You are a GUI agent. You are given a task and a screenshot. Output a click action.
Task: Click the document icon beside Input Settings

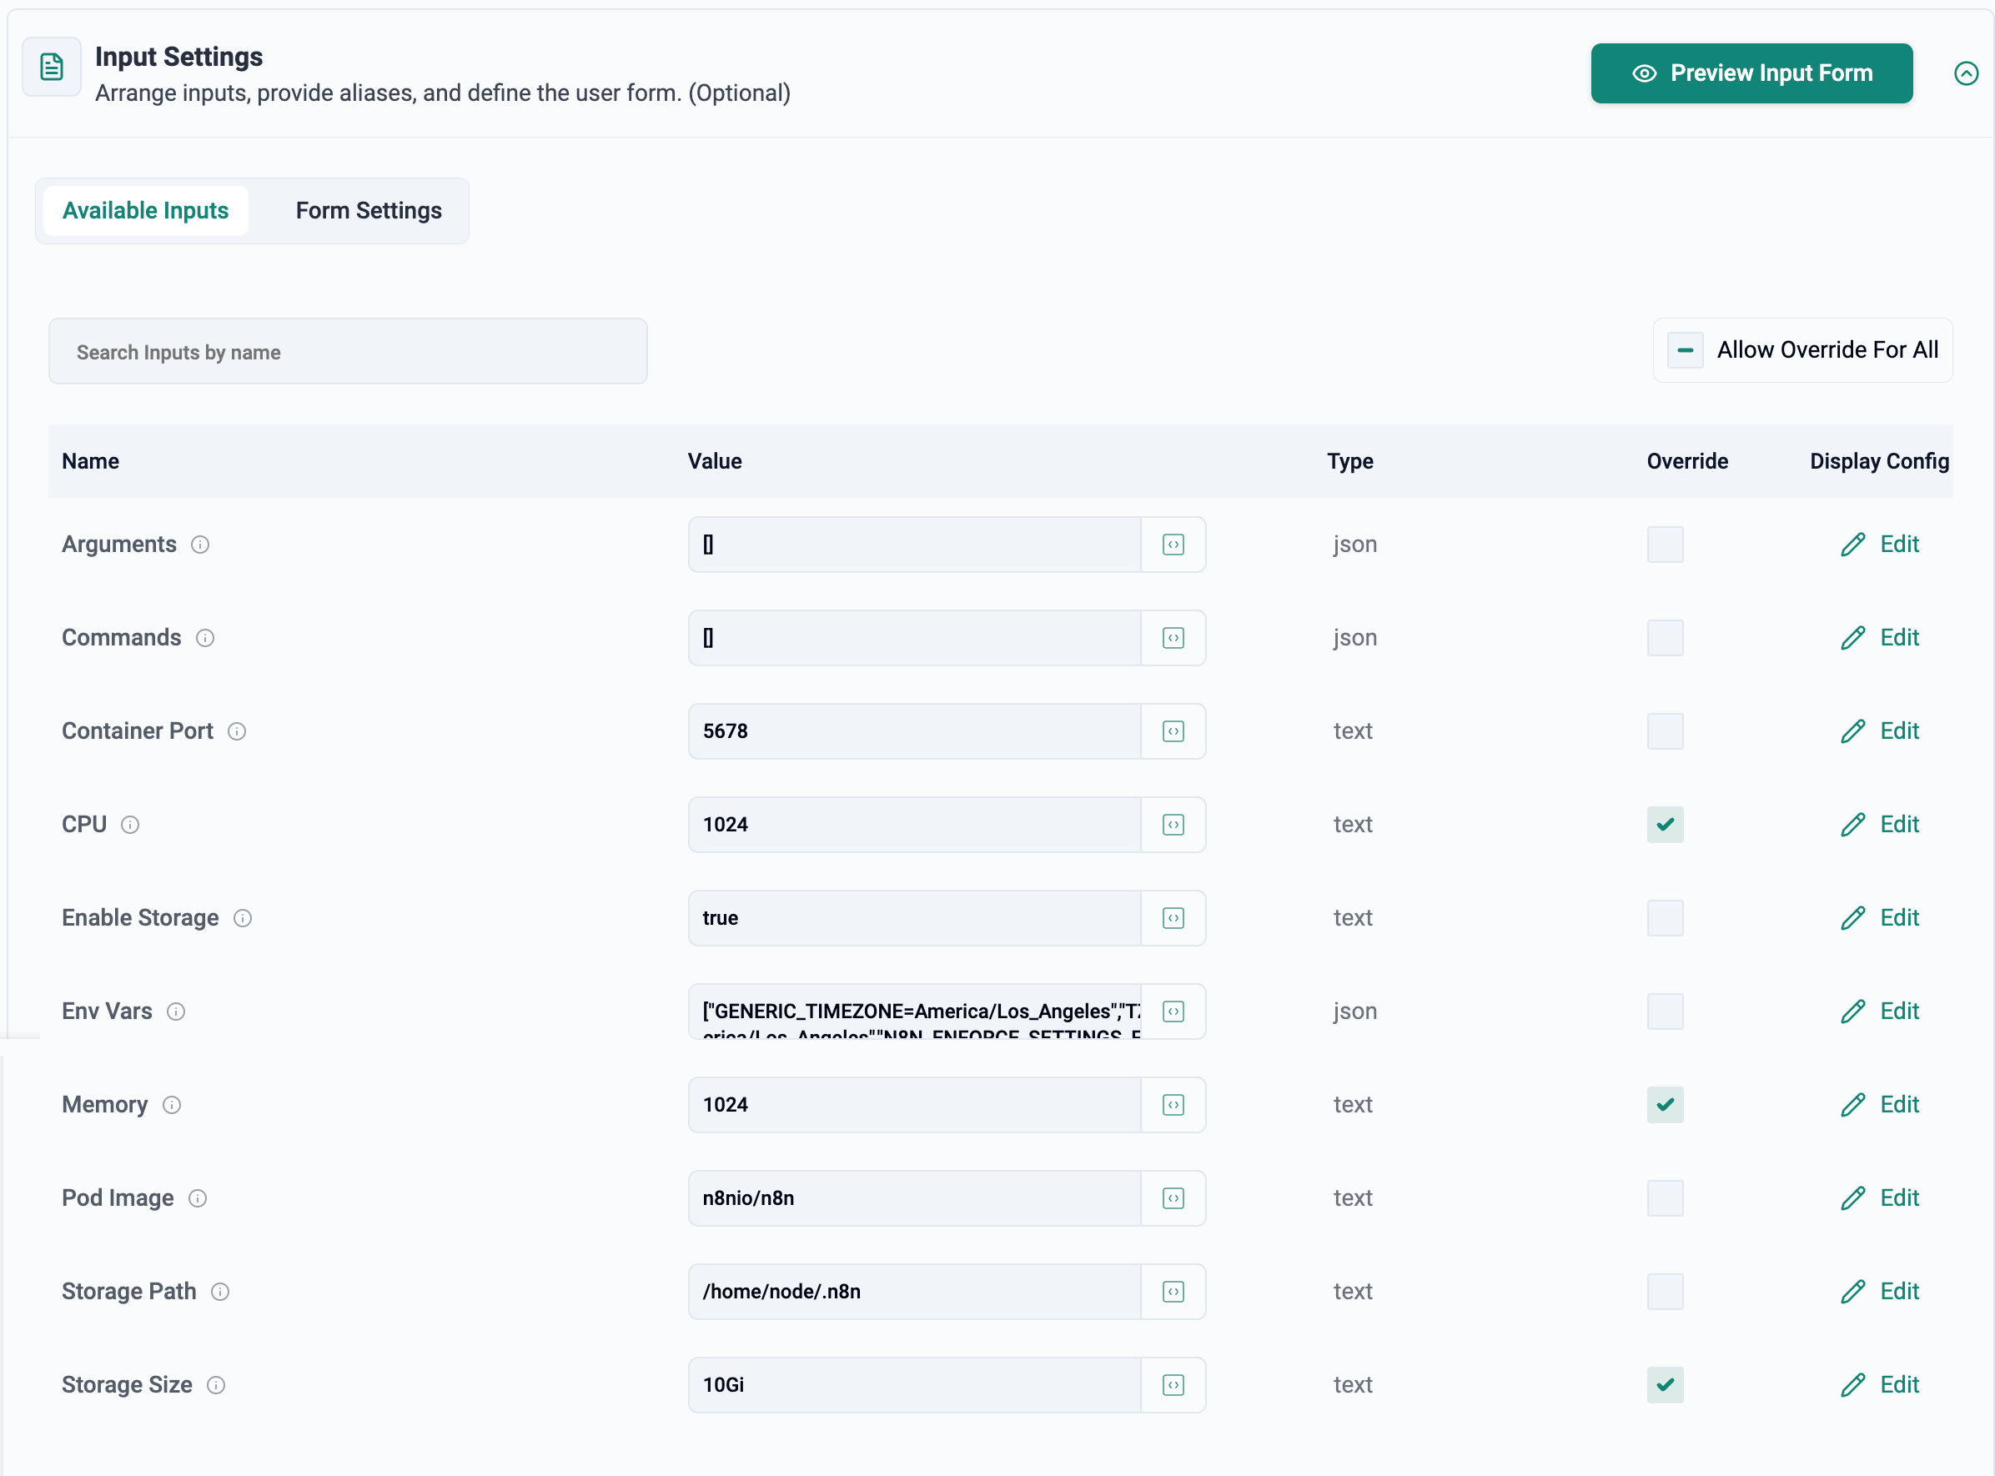click(52, 67)
